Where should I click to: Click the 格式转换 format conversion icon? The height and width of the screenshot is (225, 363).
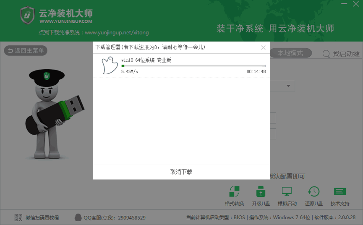click(234, 192)
